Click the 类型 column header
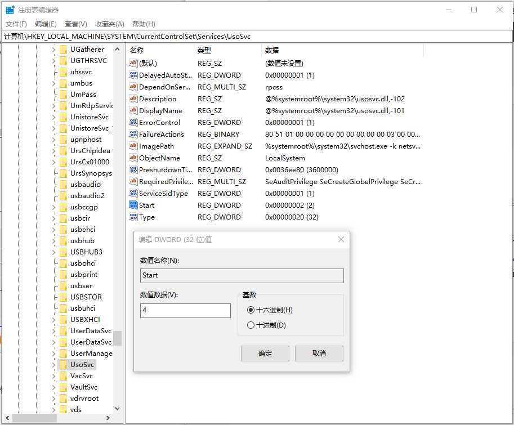 (x=228, y=51)
